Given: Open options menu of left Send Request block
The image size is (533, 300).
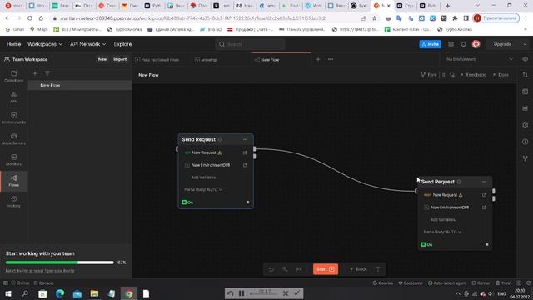Looking at the screenshot, I should pyautogui.click(x=245, y=139).
